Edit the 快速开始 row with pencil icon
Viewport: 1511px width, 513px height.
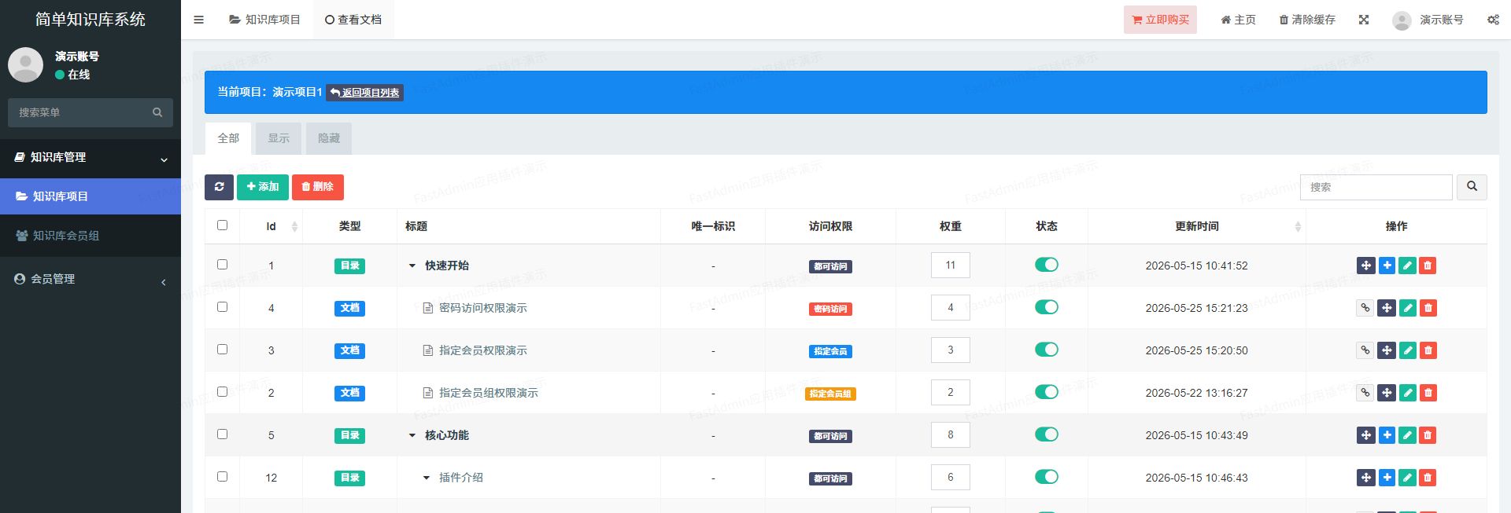pyautogui.click(x=1407, y=266)
